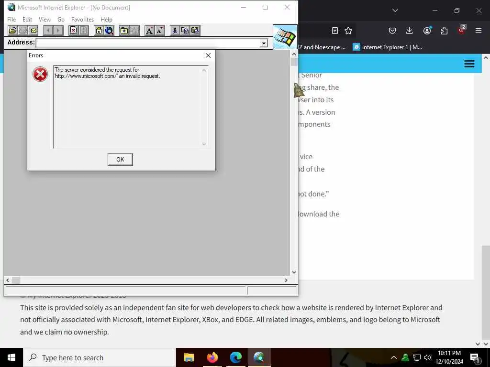The width and height of the screenshot is (490, 367).
Task: Click IE window vertical scrollbar up arrow
Action: click(x=294, y=54)
